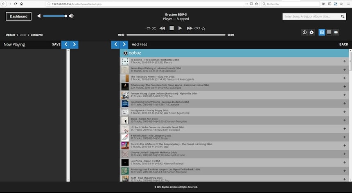Toggle shuffle playback
Image resolution: width=352 pixels, height=193 pixels.
tap(154, 28)
